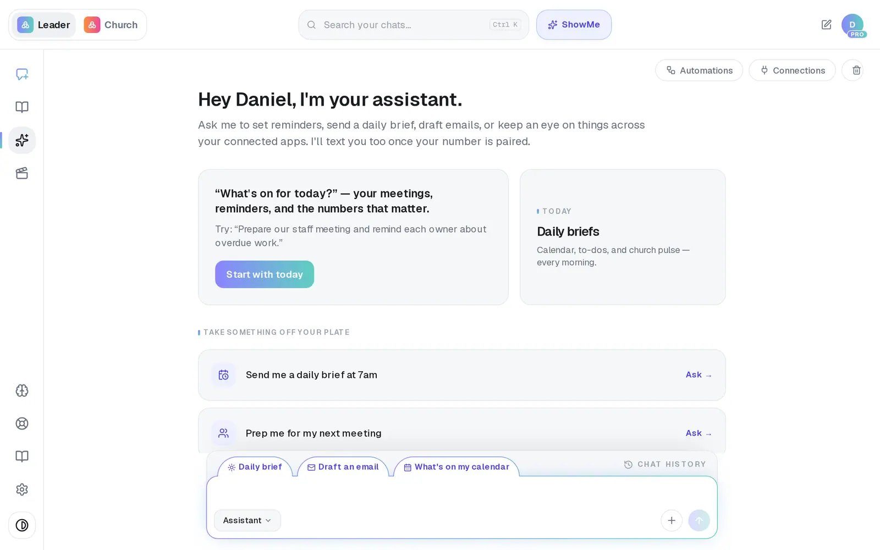
Task: Open the settings gear icon
Action: click(22, 490)
